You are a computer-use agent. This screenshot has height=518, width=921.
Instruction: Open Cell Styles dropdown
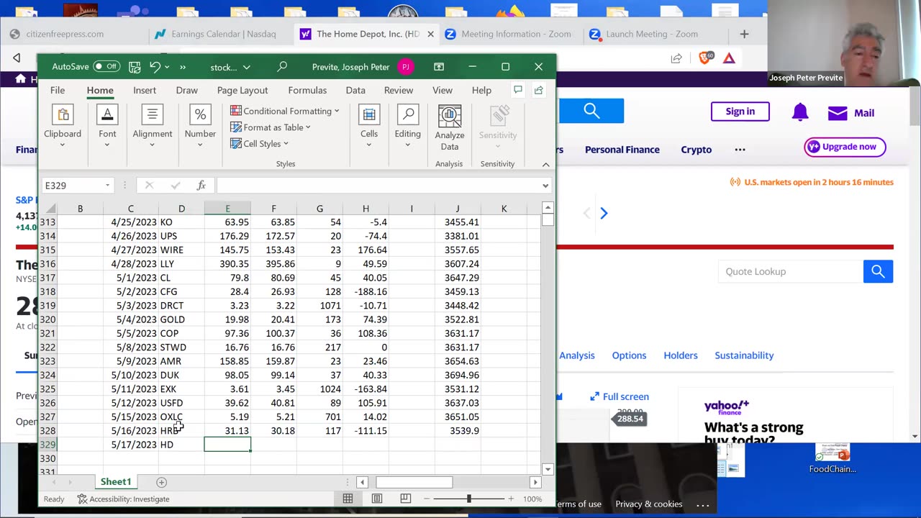260,144
